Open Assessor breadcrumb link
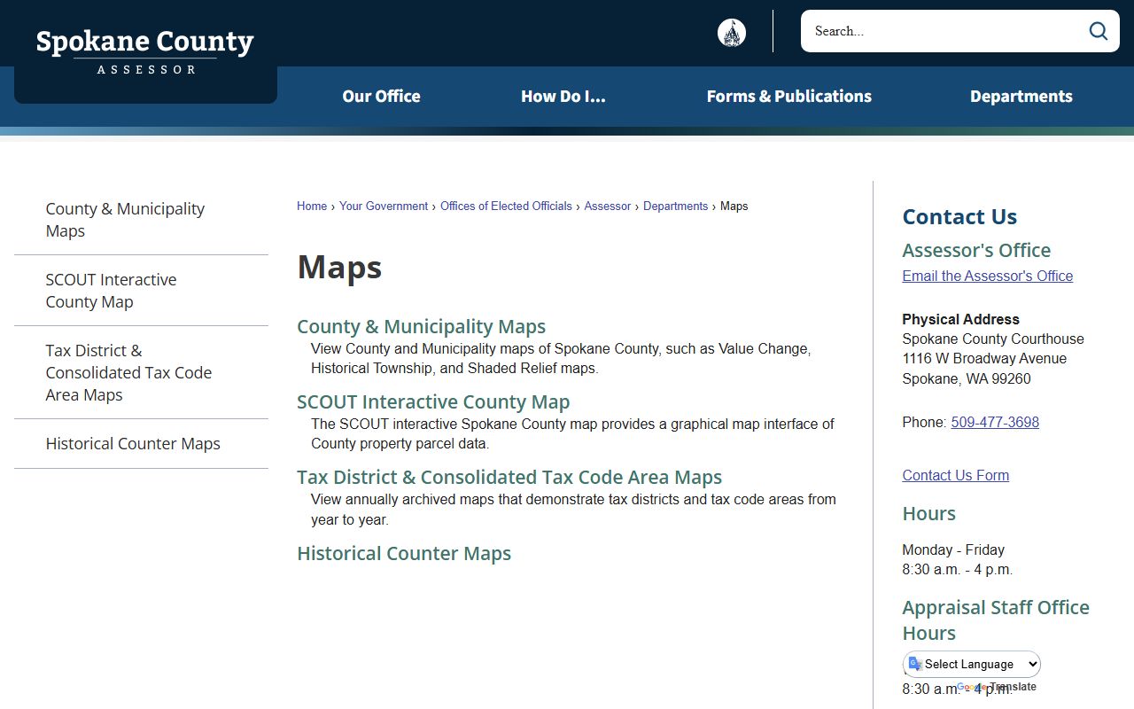This screenshot has height=709, width=1134. pos(608,206)
